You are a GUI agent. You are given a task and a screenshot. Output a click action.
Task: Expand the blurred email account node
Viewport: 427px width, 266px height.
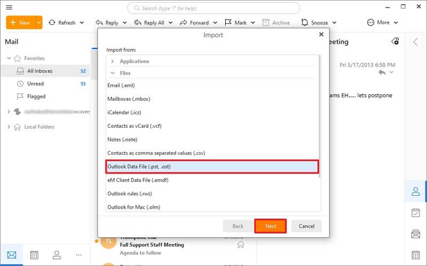[x=9, y=112]
